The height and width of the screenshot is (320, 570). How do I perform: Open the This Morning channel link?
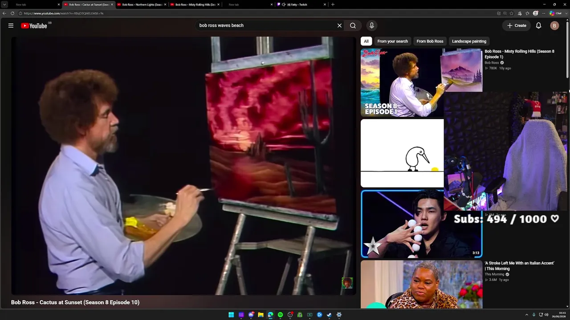494,274
